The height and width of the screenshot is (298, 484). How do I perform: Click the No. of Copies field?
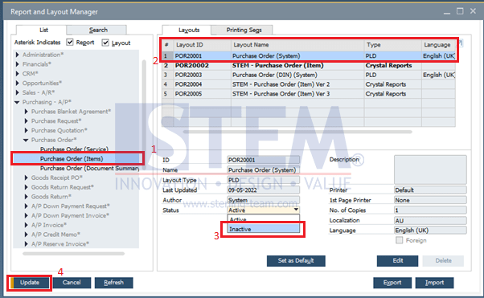tap(430, 210)
